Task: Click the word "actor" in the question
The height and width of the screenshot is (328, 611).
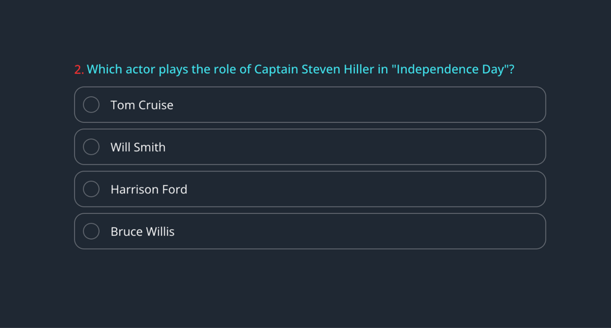Action: click(141, 70)
